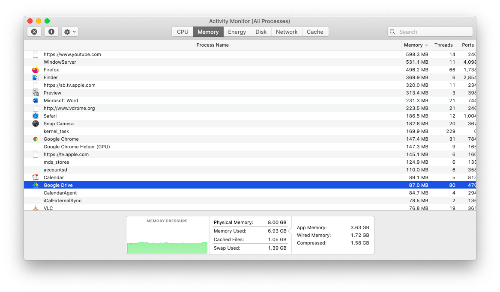Click the Preview app icon
Viewport: 500px width, 292px height.
[x=36, y=93]
